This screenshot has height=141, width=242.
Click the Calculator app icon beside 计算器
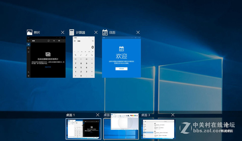pos(72,32)
